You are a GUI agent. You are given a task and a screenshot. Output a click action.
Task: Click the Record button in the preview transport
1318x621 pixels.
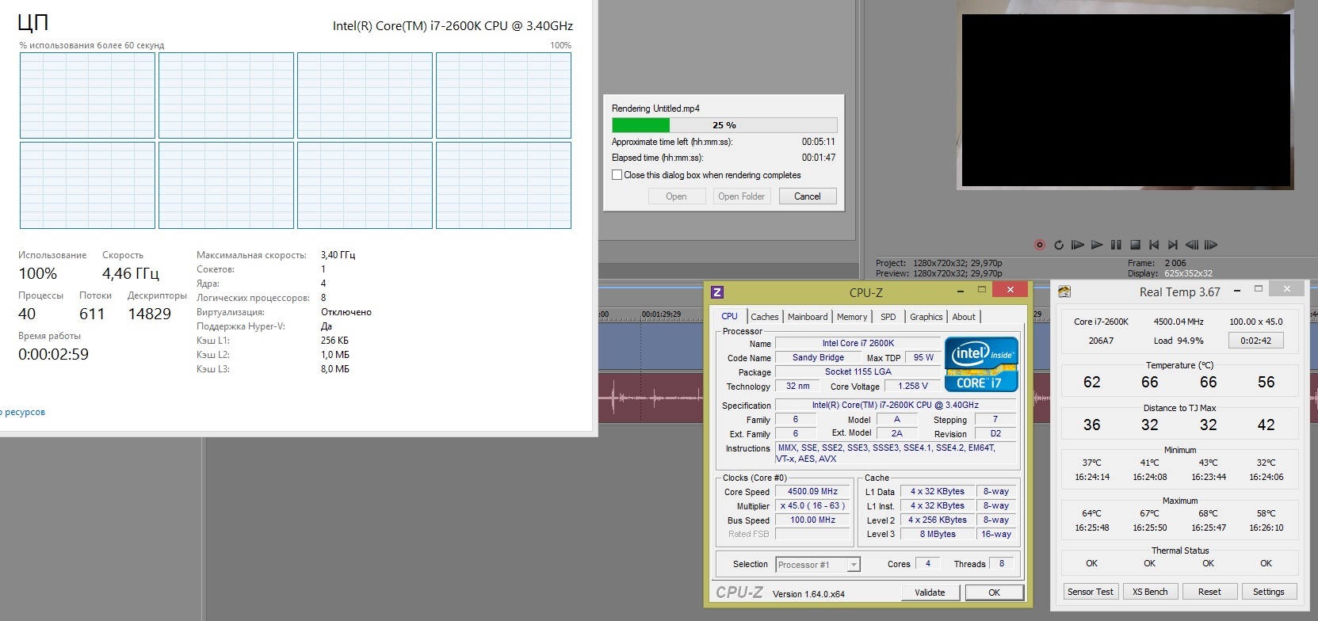(1040, 245)
